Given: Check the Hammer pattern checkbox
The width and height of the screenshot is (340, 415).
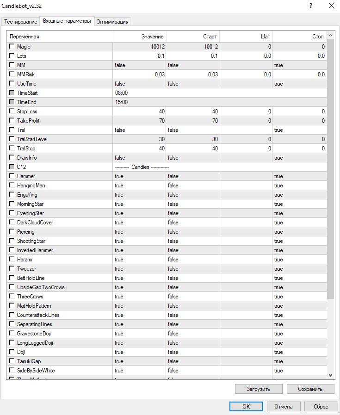Looking at the screenshot, I should tap(12, 176).
